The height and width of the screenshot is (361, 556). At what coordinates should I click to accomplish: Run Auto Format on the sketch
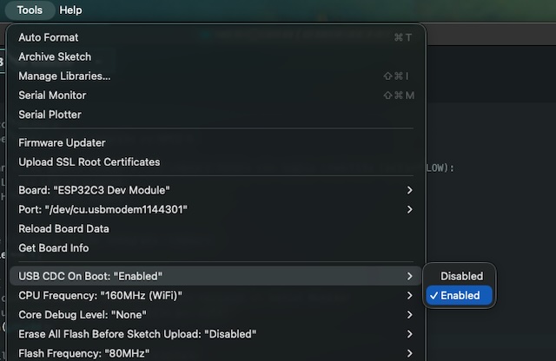(49, 37)
